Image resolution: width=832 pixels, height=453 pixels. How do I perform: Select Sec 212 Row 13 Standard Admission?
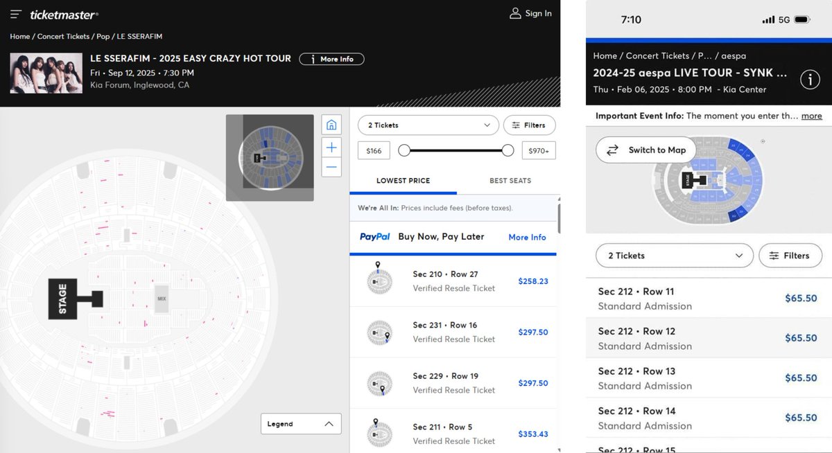[709, 378]
